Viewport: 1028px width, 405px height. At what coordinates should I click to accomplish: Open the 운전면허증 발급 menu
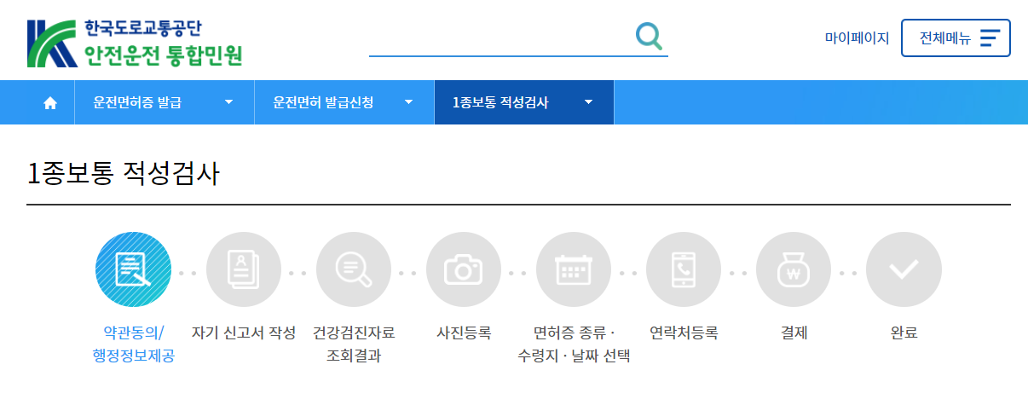coord(165,102)
